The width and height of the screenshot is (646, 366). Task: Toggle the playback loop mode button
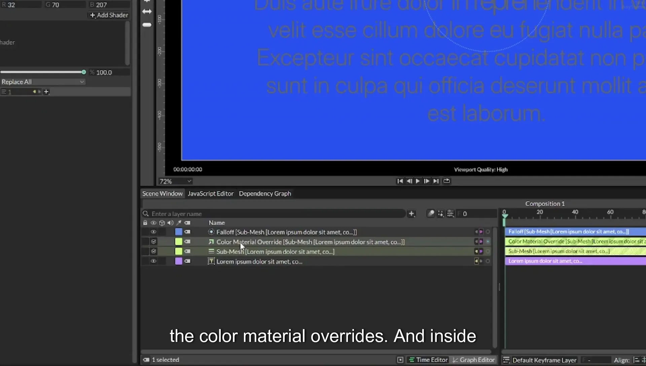click(x=446, y=181)
